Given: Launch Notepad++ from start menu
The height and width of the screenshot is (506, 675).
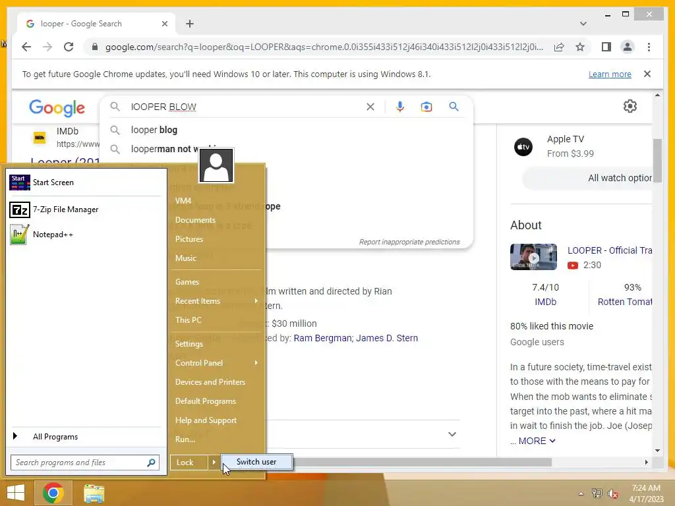Looking at the screenshot, I should click(85, 235).
